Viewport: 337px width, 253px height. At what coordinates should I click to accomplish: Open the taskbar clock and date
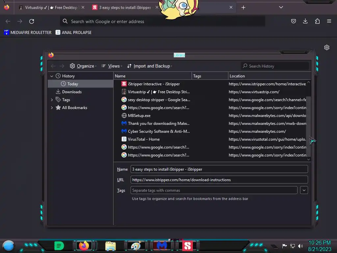(x=320, y=246)
